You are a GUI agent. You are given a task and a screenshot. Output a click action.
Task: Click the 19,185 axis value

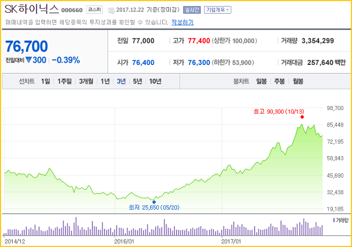335,209
